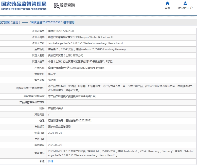This screenshot has height=167, width=197.
Task: Click the 代理人名称 label
Action: (x=38, y=55)
